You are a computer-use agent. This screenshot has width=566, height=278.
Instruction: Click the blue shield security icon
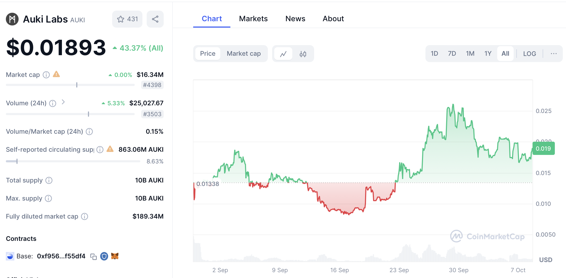pos(104,256)
